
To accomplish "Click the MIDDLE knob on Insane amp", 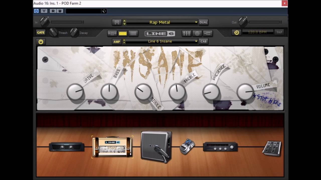I will point(143,92).
